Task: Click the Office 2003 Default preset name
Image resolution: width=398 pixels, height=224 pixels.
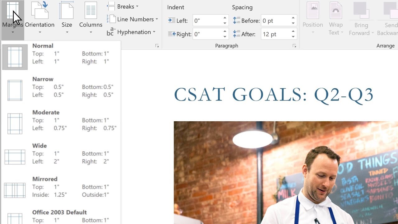Action: [59, 212]
